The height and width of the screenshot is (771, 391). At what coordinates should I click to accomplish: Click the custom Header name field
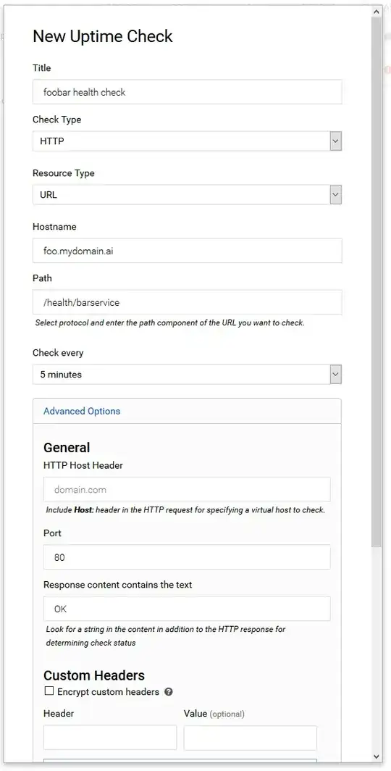point(110,738)
